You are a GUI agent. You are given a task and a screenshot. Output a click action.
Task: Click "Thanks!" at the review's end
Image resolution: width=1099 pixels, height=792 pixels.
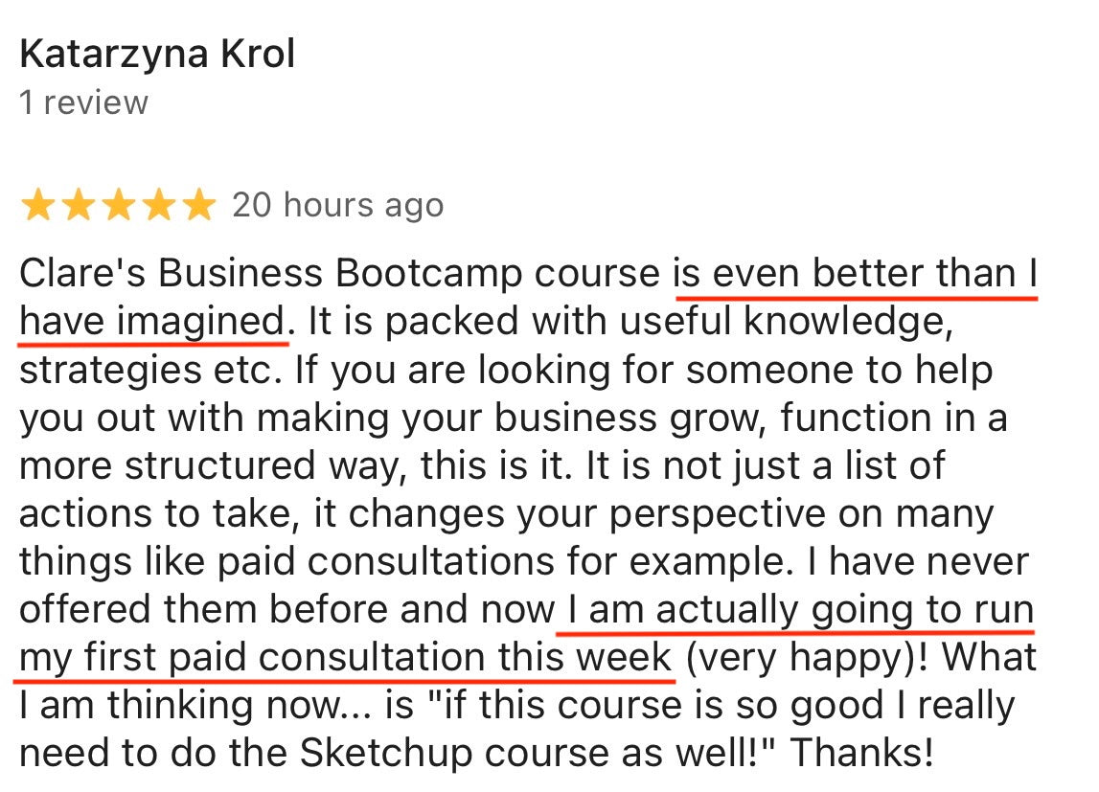[860, 754]
